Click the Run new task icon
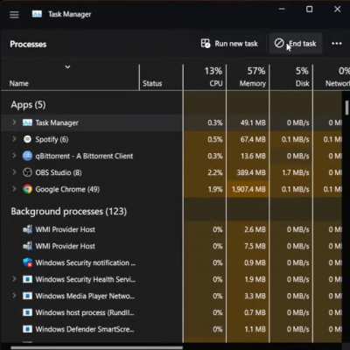Screen dimensions: 350x350 coord(206,44)
